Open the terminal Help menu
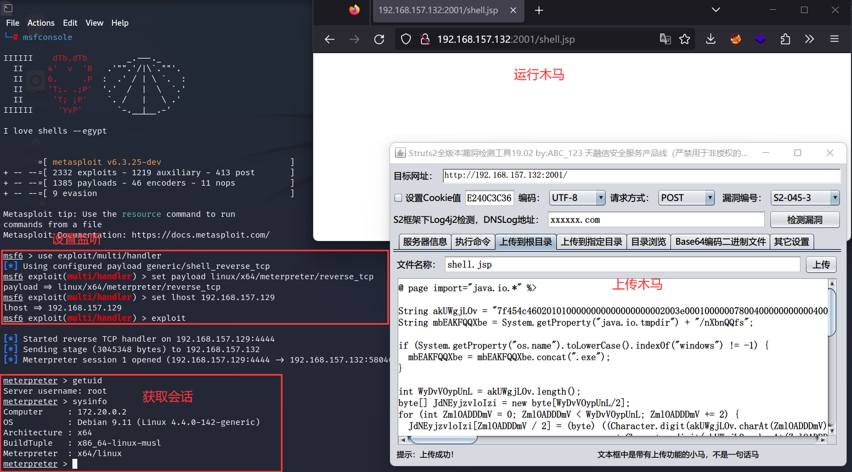 point(120,23)
